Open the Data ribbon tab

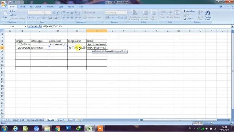pyautogui.click(x=61, y=7)
